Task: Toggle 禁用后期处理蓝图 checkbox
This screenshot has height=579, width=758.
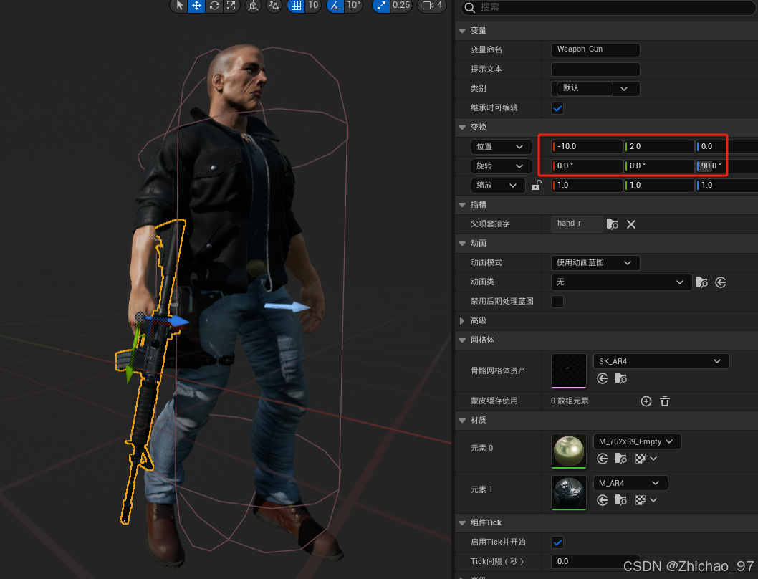Action: click(x=557, y=302)
